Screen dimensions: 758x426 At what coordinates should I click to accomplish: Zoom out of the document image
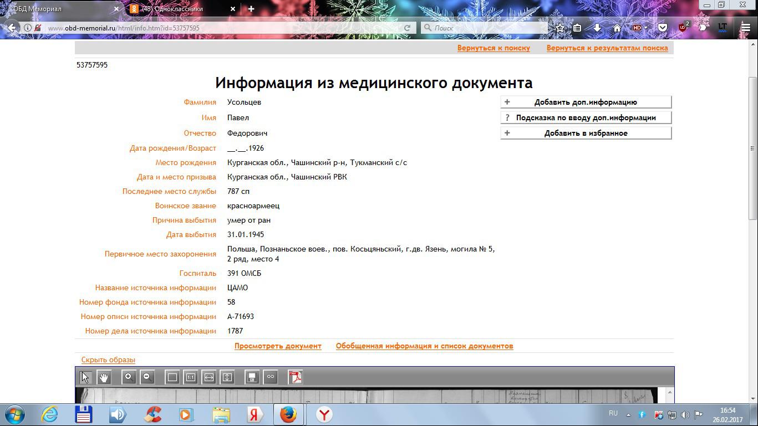(x=147, y=377)
